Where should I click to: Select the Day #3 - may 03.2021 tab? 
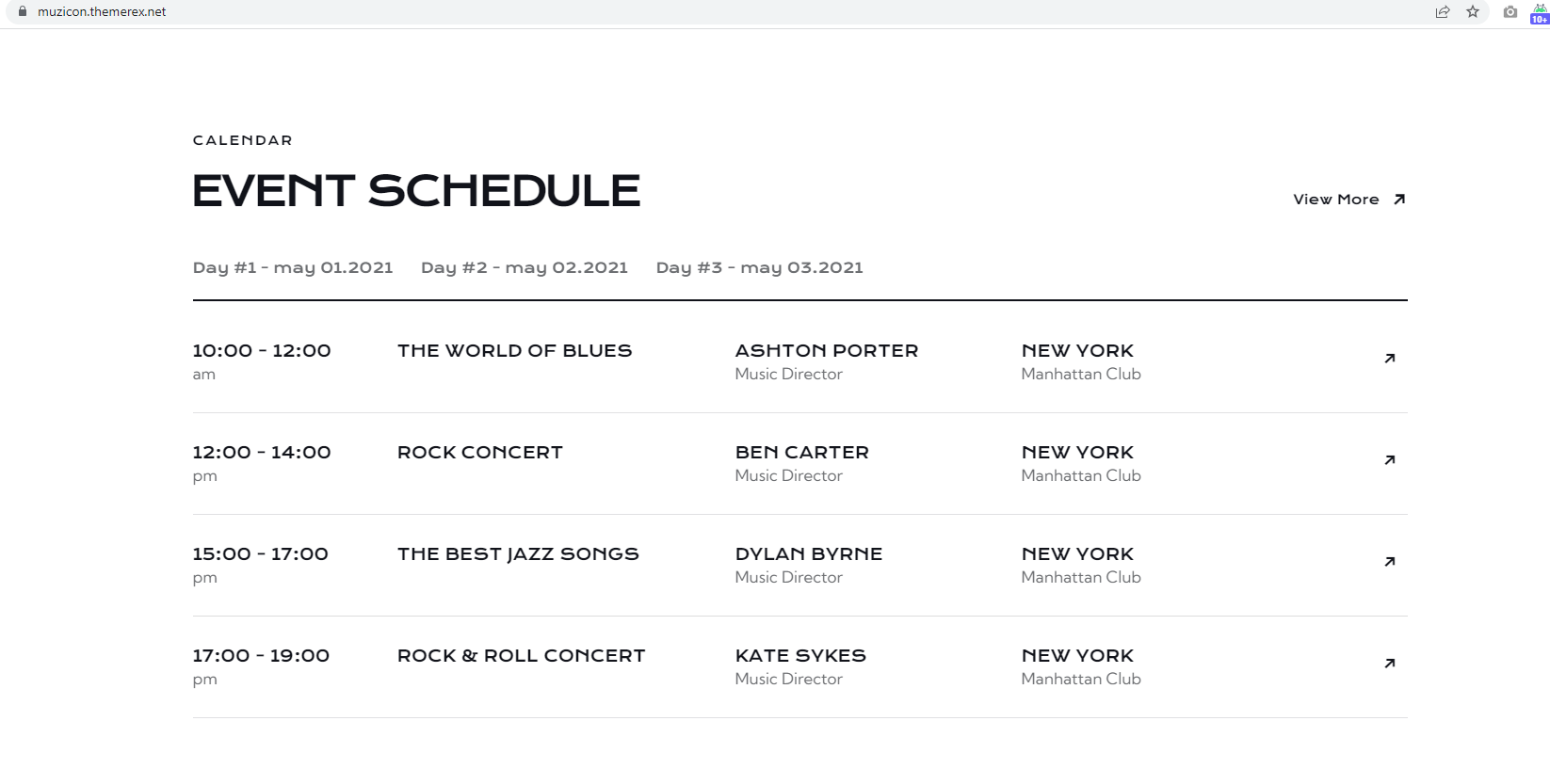[x=760, y=268]
